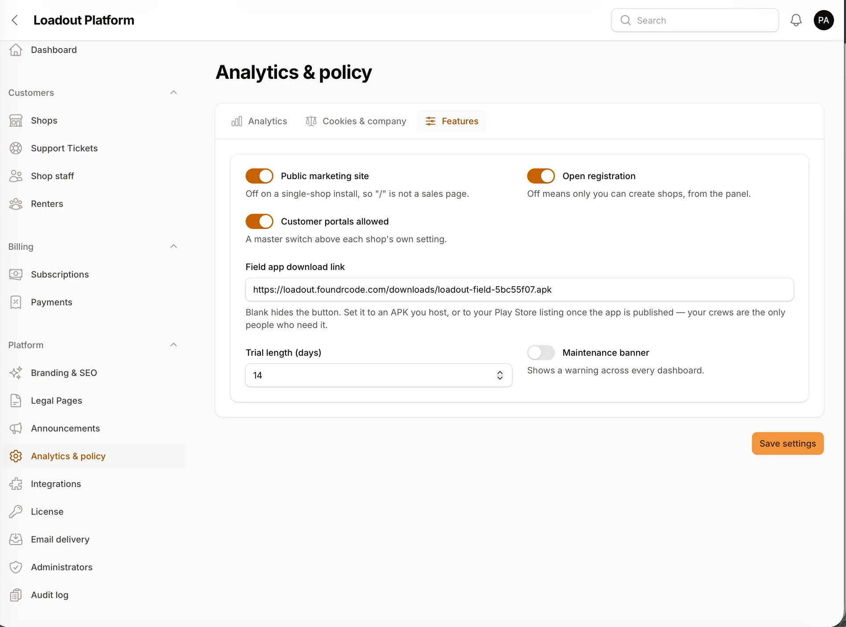846x627 pixels.
Task: Click the Support Tickets lifebuoy icon
Action: click(x=16, y=148)
